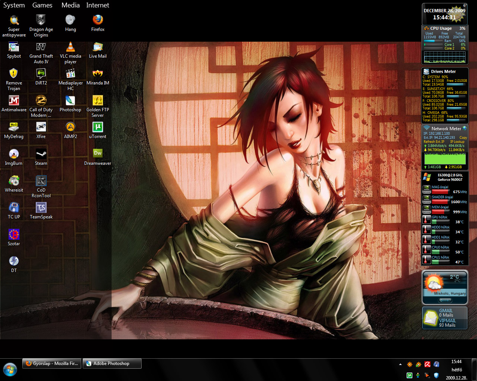The width and height of the screenshot is (477, 381).
Task: Open Xfire desktop icon
Action: pyautogui.click(x=41, y=130)
